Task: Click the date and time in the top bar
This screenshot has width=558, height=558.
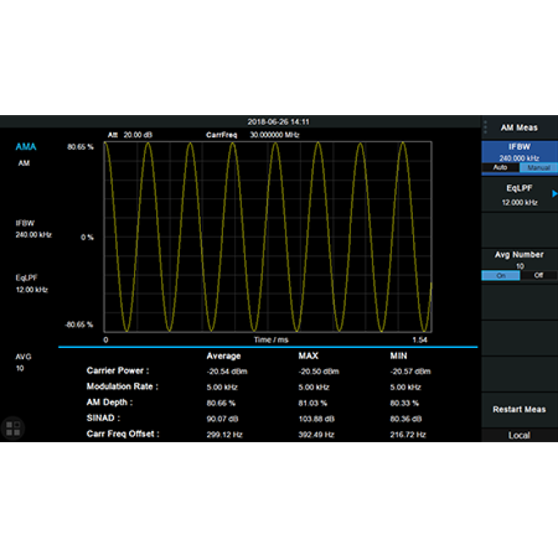Action: click(x=278, y=121)
